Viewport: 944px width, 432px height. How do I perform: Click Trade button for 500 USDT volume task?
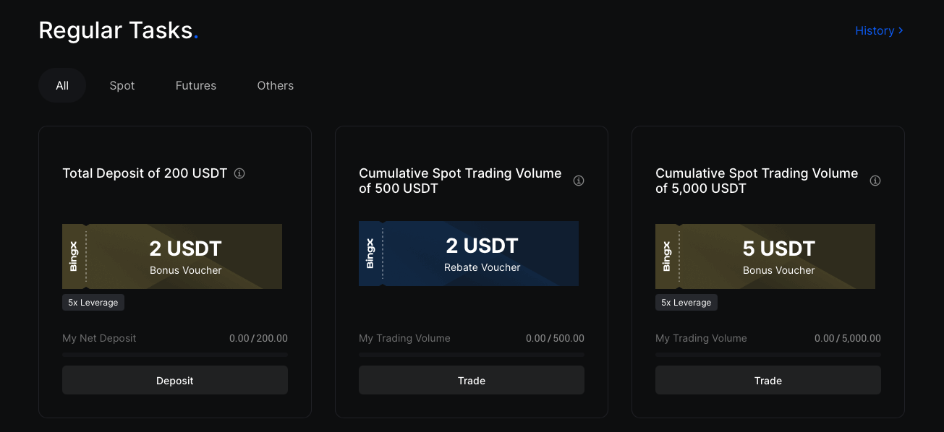[472, 380]
